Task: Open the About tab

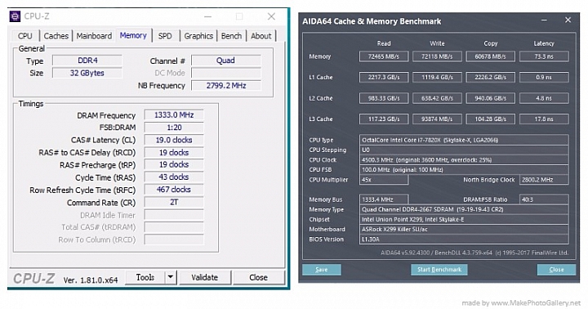Action: pos(261,36)
